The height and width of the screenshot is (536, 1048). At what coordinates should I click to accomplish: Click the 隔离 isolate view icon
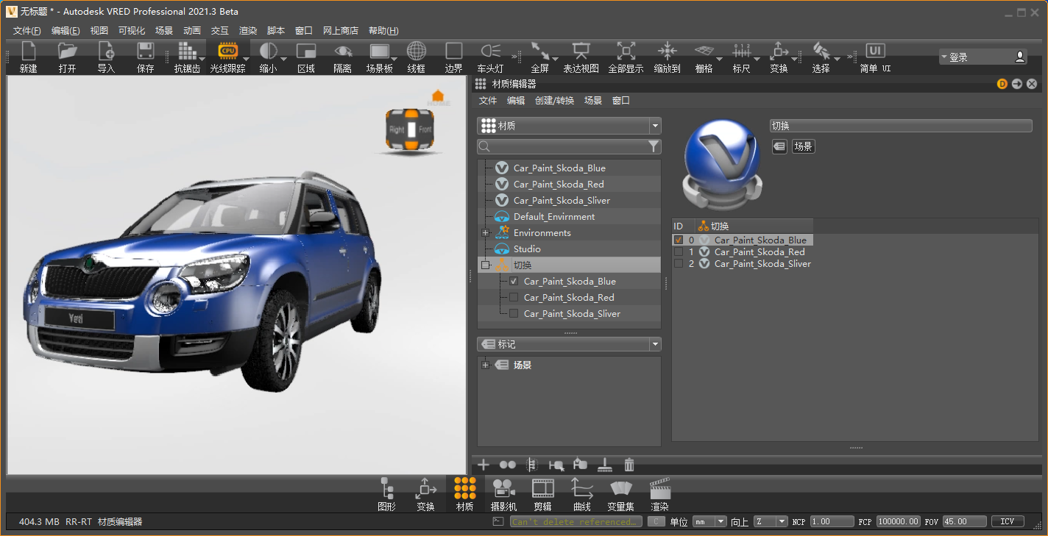343,51
